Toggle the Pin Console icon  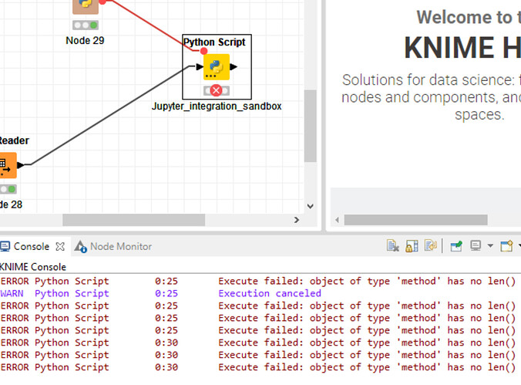point(456,246)
